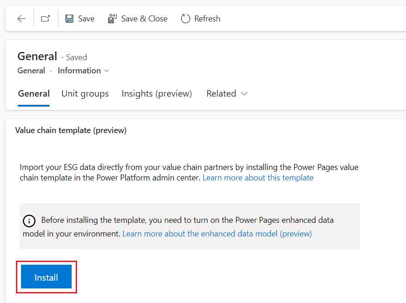Open record in new window icon

coord(46,19)
